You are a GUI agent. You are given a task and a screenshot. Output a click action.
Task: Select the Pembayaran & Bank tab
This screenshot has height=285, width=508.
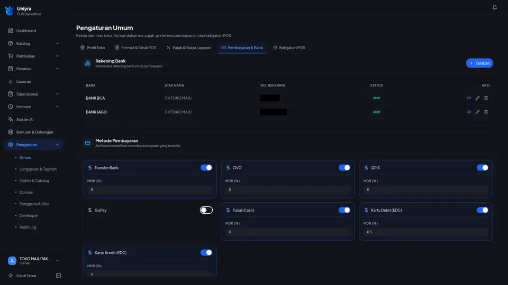[x=242, y=47]
